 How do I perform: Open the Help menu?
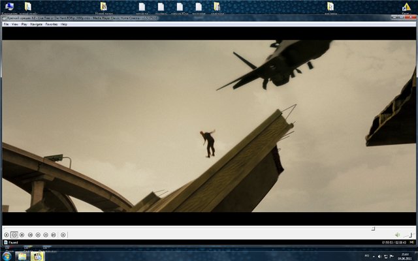pos(64,24)
